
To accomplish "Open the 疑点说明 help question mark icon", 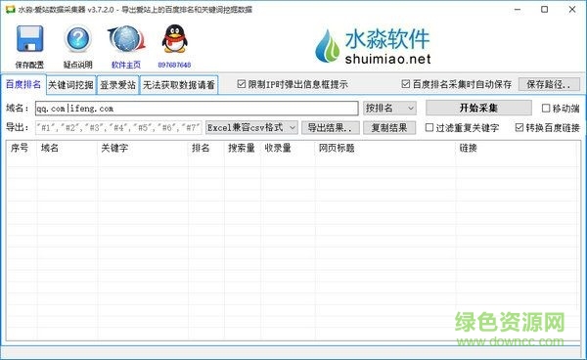I will point(78,39).
